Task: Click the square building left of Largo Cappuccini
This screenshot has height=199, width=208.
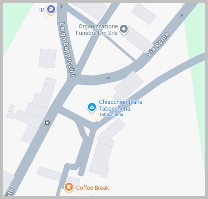Action: (x=47, y=58)
